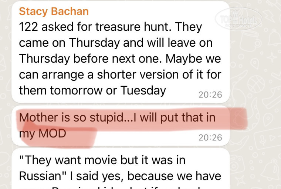Open Stacy Bachan's contact name

54,11
